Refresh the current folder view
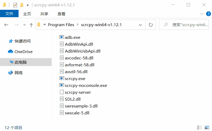212x131 pixels. (x=151, y=25)
